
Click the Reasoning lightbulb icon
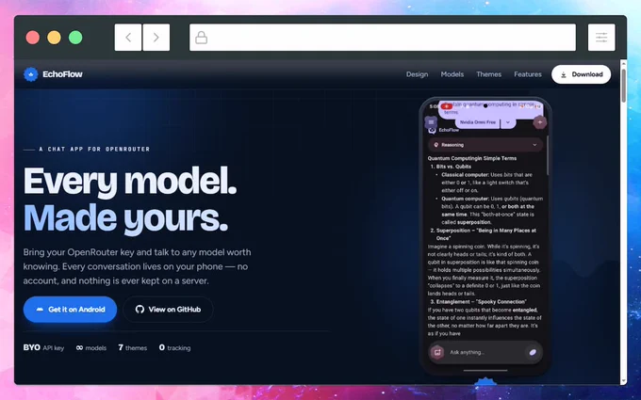click(436, 145)
